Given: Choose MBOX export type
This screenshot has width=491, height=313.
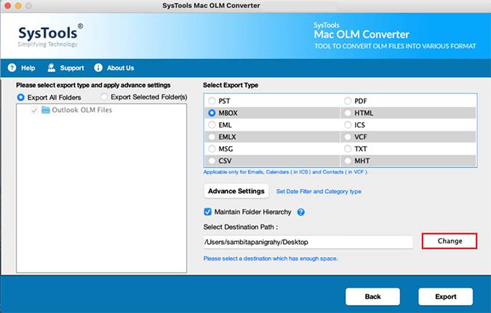Looking at the screenshot, I should (212, 113).
